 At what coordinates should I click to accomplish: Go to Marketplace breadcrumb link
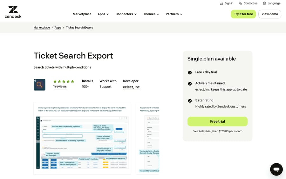(42, 28)
